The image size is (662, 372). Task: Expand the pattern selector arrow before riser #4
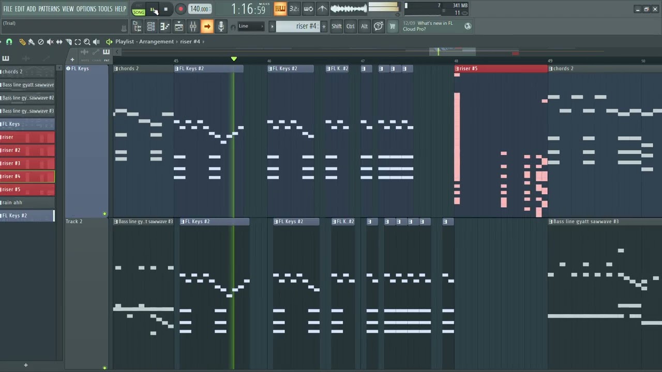pyautogui.click(x=272, y=26)
